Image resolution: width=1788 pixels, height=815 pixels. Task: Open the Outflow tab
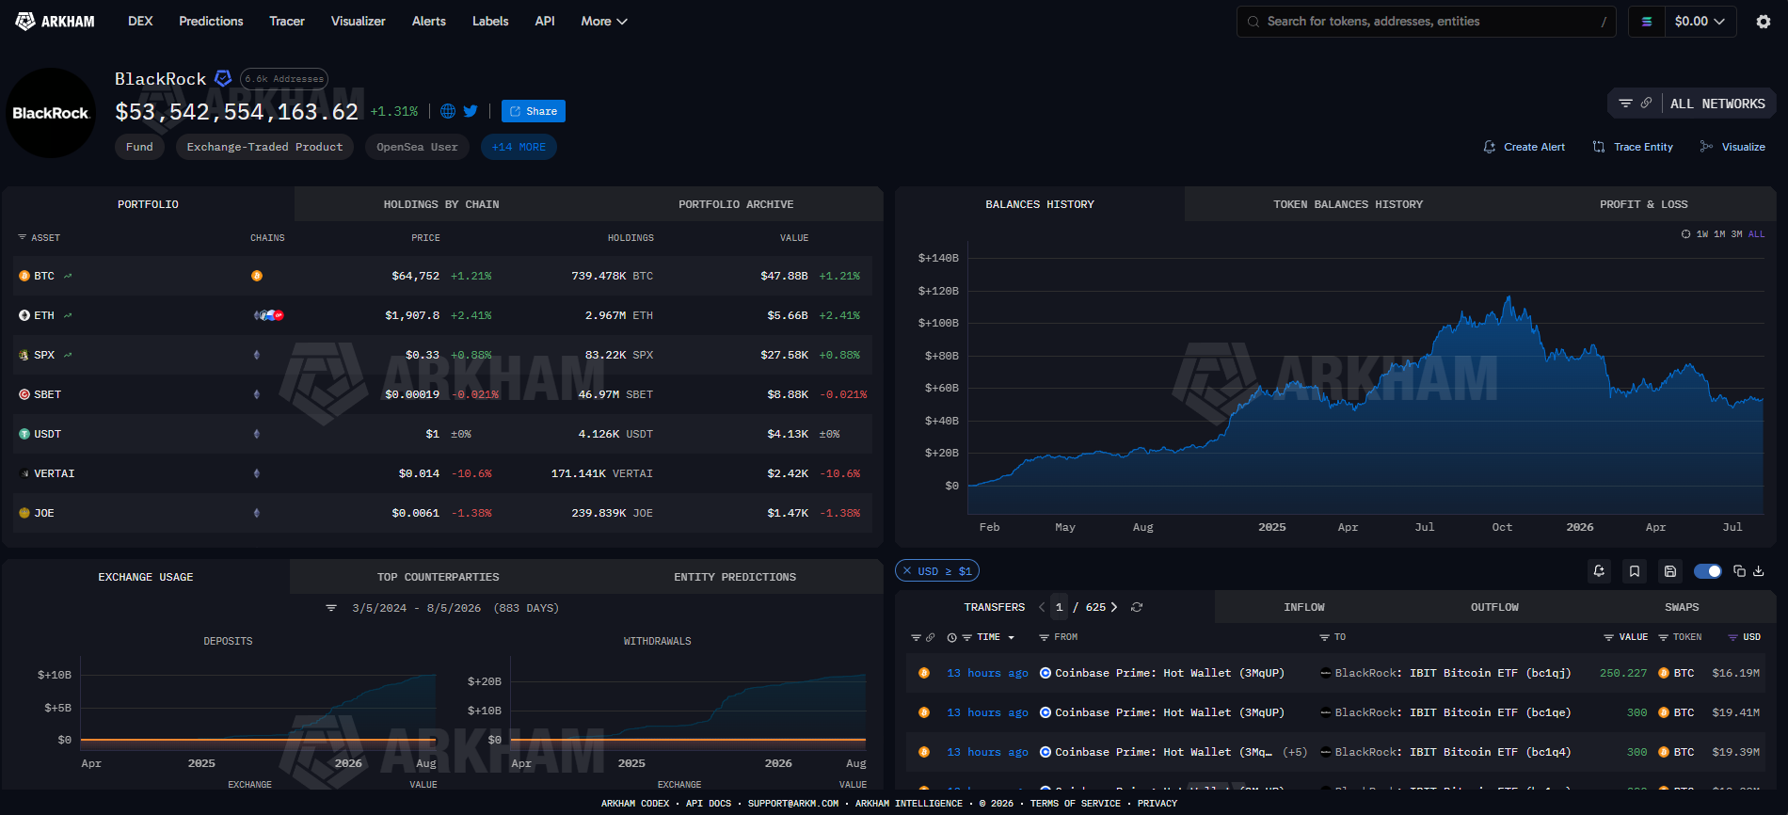click(x=1494, y=607)
